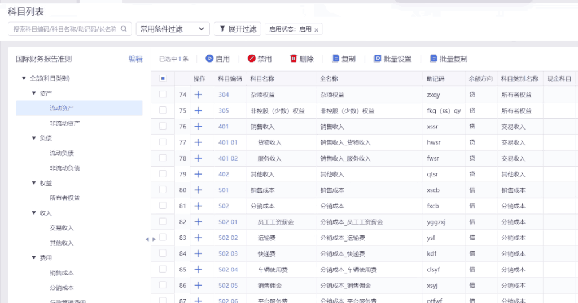This screenshot has height=303, width=578.
Task: Select 其他收入 in the category tree
Action: pyautogui.click(x=62, y=243)
